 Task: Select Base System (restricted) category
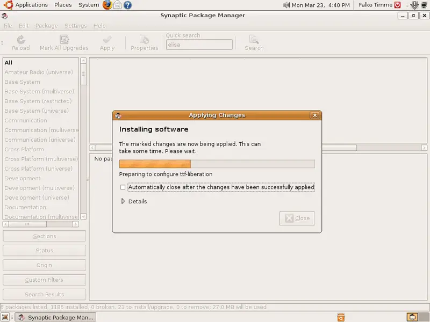(x=41, y=101)
